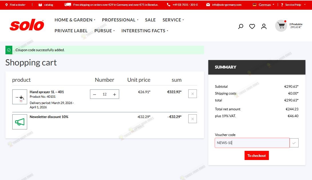312x180 pixels.
Task: Expand the PROFESSIONAL menu
Action: 120,20
